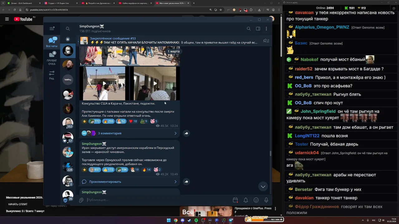
Task: Open '3 комментария' thread
Action: pyautogui.click(x=130, y=133)
